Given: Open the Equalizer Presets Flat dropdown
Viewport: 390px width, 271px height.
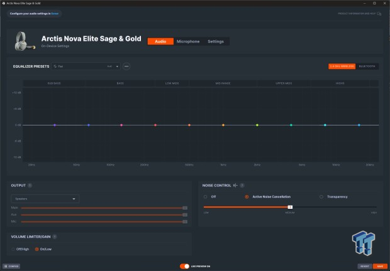Looking at the screenshot, I should pyautogui.click(x=86, y=66).
